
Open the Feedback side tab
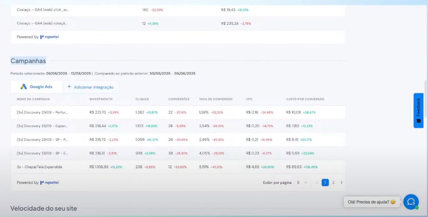pyautogui.click(x=418, y=111)
